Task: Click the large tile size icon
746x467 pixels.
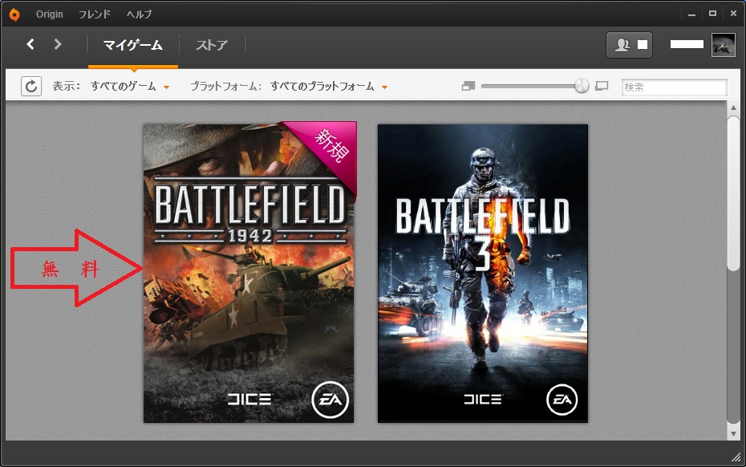Action: (602, 86)
